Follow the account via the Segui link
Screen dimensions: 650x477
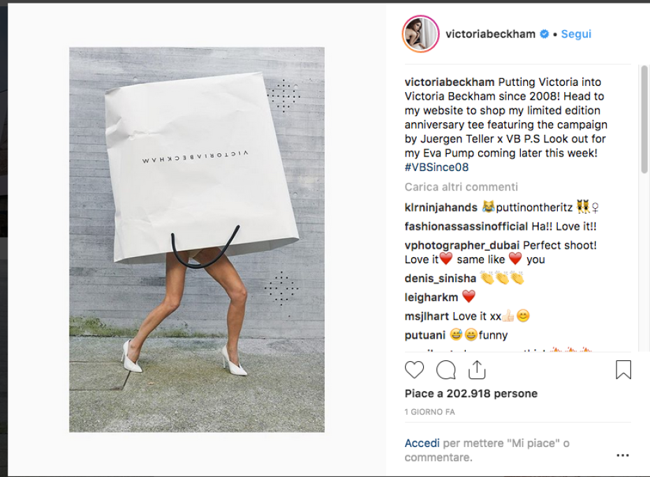tap(576, 34)
